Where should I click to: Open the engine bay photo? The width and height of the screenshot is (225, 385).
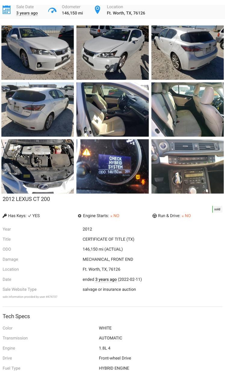tap(38, 166)
